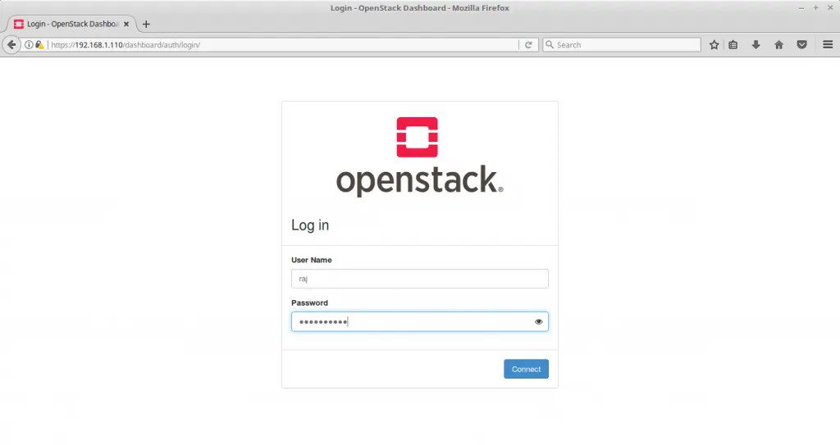
Task: Focus the Password input field
Action: (420, 322)
